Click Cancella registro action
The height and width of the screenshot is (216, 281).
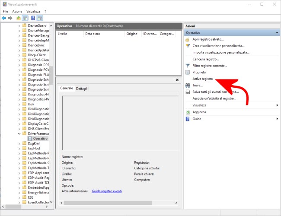tap(206, 59)
